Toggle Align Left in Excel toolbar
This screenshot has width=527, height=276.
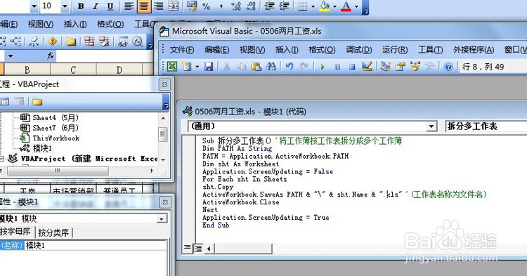129,6
